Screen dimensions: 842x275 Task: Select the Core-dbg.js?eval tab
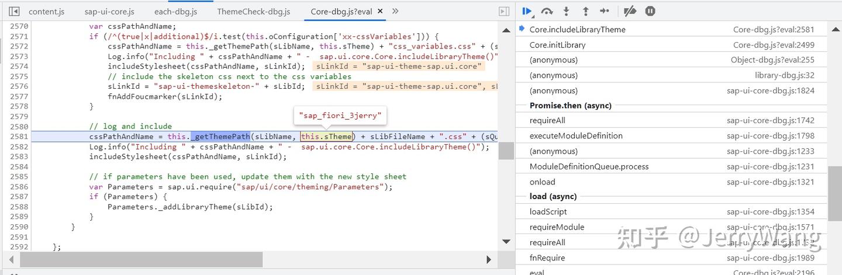(x=341, y=11)
